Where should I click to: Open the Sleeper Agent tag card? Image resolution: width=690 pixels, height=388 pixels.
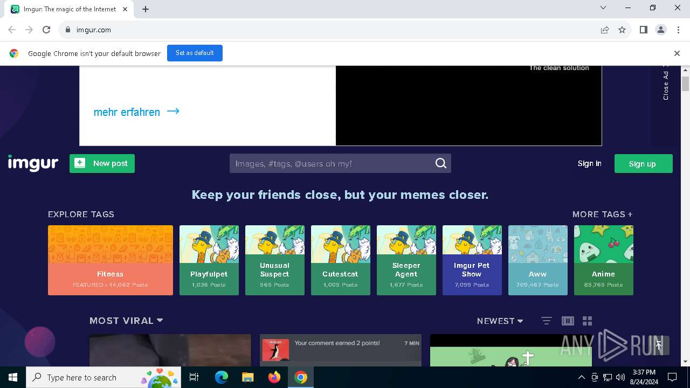(406, 260)
